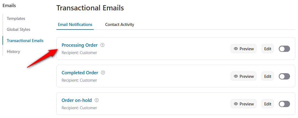Go to Global Styles in sidebar
Viewport: 298px width, 118px height.
(x=18, y=29)
